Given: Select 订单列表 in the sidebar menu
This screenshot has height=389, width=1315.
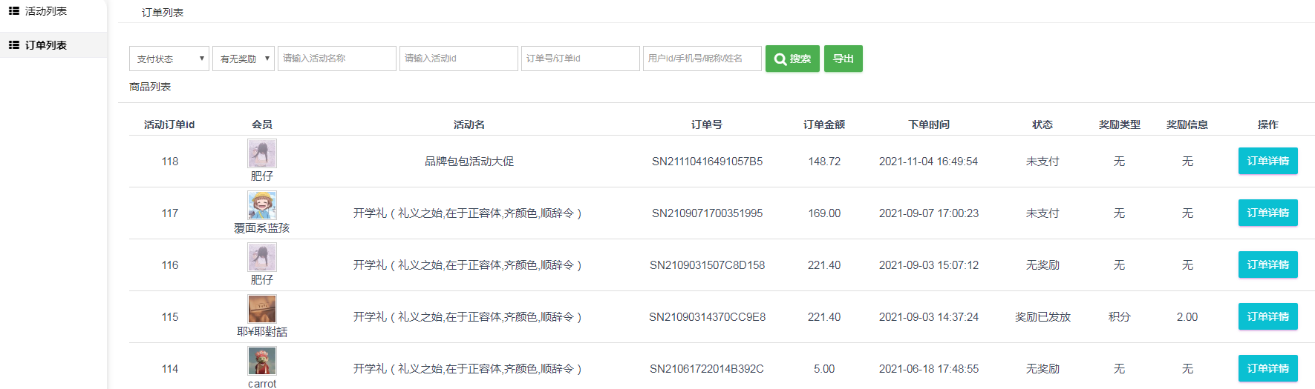Looking at the screenshot, I should click(x=46, y=45).
